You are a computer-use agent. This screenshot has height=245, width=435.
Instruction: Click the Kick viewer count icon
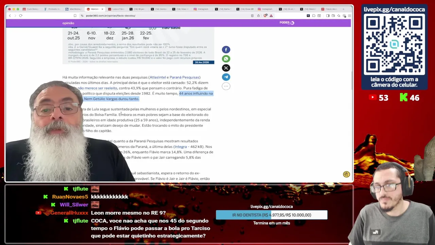coord(403,98)
